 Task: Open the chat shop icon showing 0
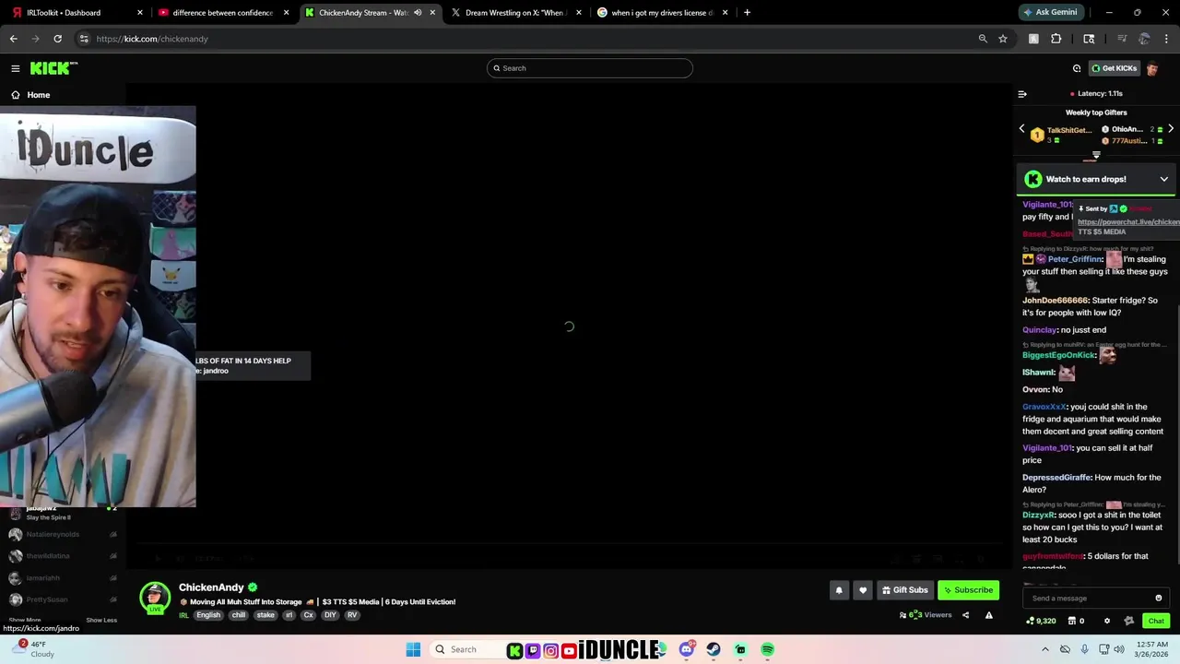pos(1076,621)
